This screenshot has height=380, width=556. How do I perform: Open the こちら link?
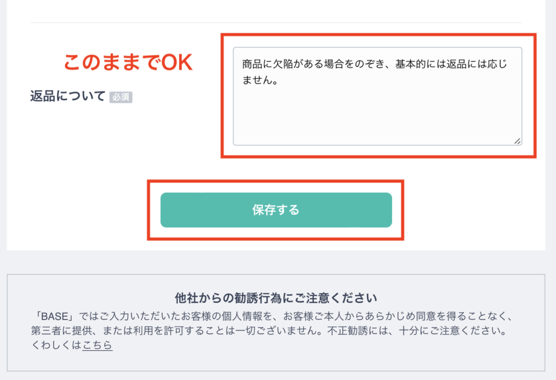[98, 345]
